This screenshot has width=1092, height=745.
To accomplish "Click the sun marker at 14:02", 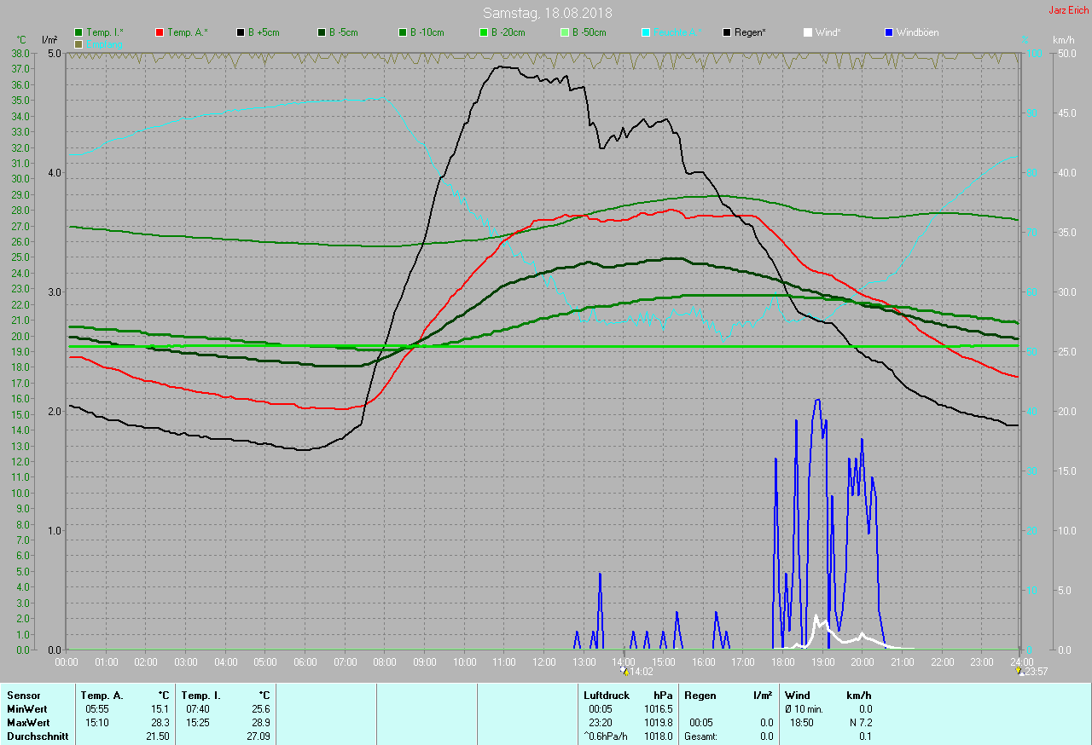I will tap(624, 671).
